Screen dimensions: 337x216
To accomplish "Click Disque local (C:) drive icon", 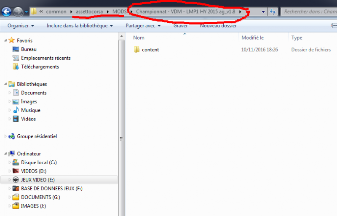I will [16, 162].
